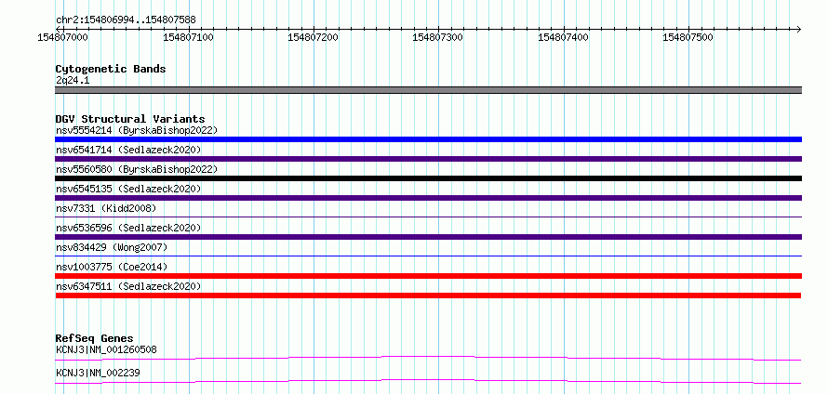Click the purple nsv6541714 variant bar
Viewport: 828px width, 394px height.
(428, 159)
